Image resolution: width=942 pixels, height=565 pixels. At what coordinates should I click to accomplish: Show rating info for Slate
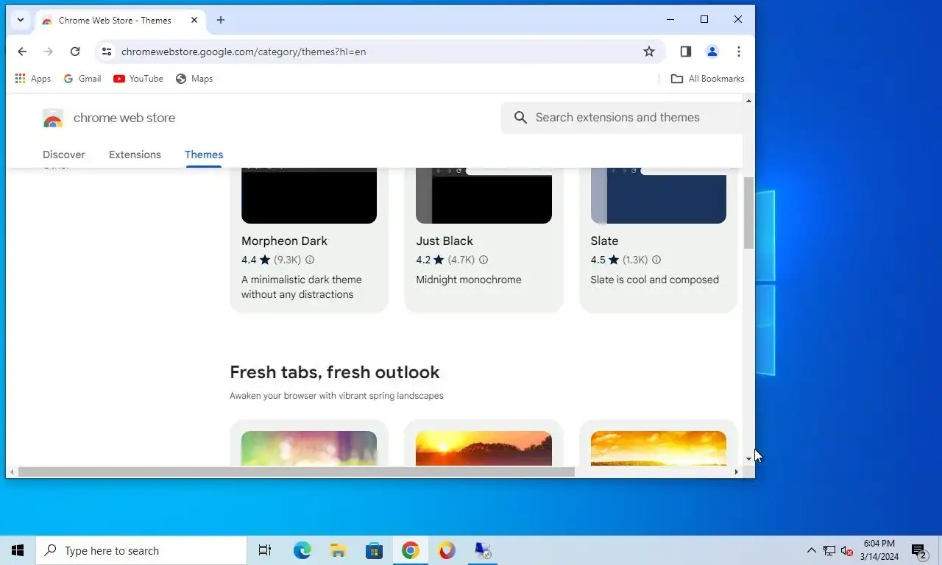click(656, 260)
